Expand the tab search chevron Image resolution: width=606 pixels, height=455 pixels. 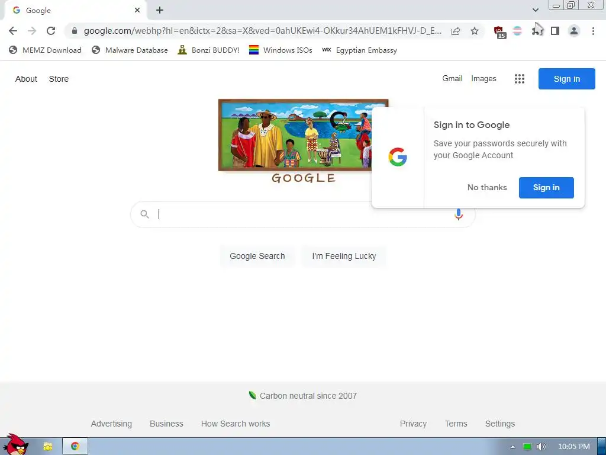[535, 9]
